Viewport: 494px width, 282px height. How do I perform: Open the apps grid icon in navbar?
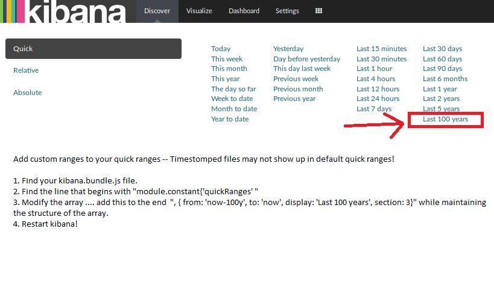(x=318, y=11)
